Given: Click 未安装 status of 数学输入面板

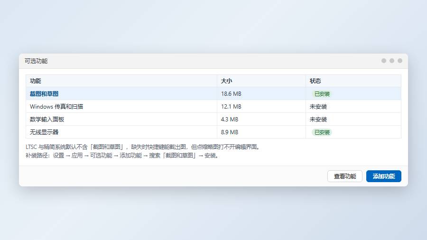Looking at the screenshot, I should coord(318,119).
